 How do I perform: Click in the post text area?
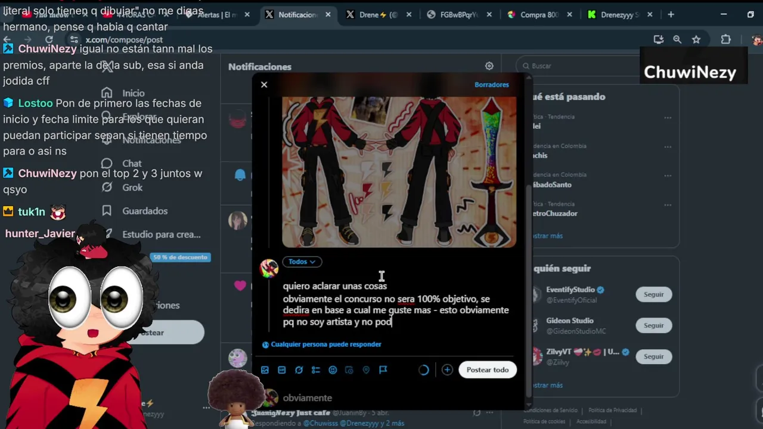pos(396,304)
